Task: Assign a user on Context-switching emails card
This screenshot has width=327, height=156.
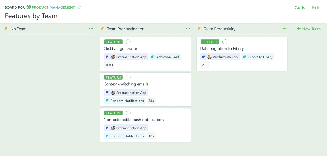Action: point(128,77)
